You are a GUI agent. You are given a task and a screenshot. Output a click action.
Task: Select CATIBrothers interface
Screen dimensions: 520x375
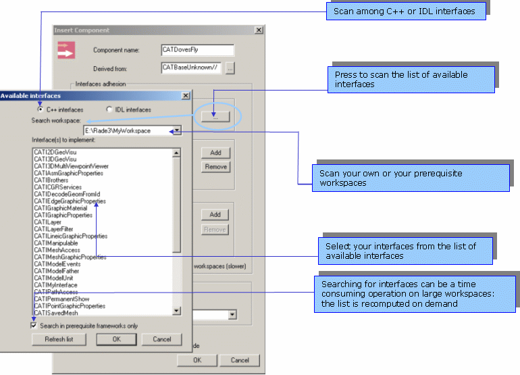(51, 180)
